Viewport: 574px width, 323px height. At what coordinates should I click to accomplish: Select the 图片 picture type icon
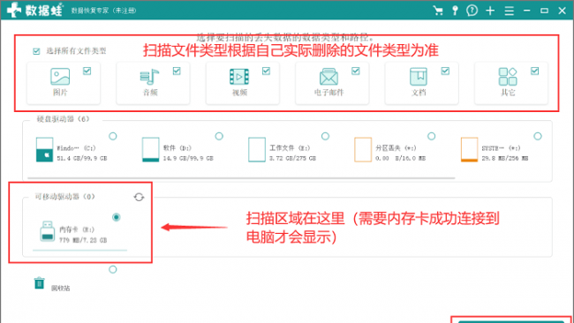(60, 77)
